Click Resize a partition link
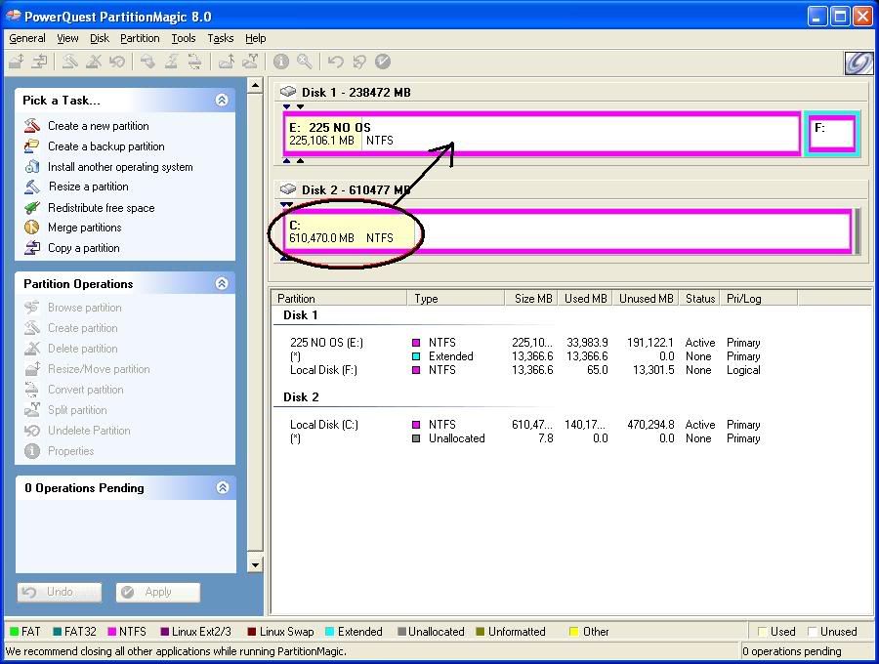 pos(89,187)
